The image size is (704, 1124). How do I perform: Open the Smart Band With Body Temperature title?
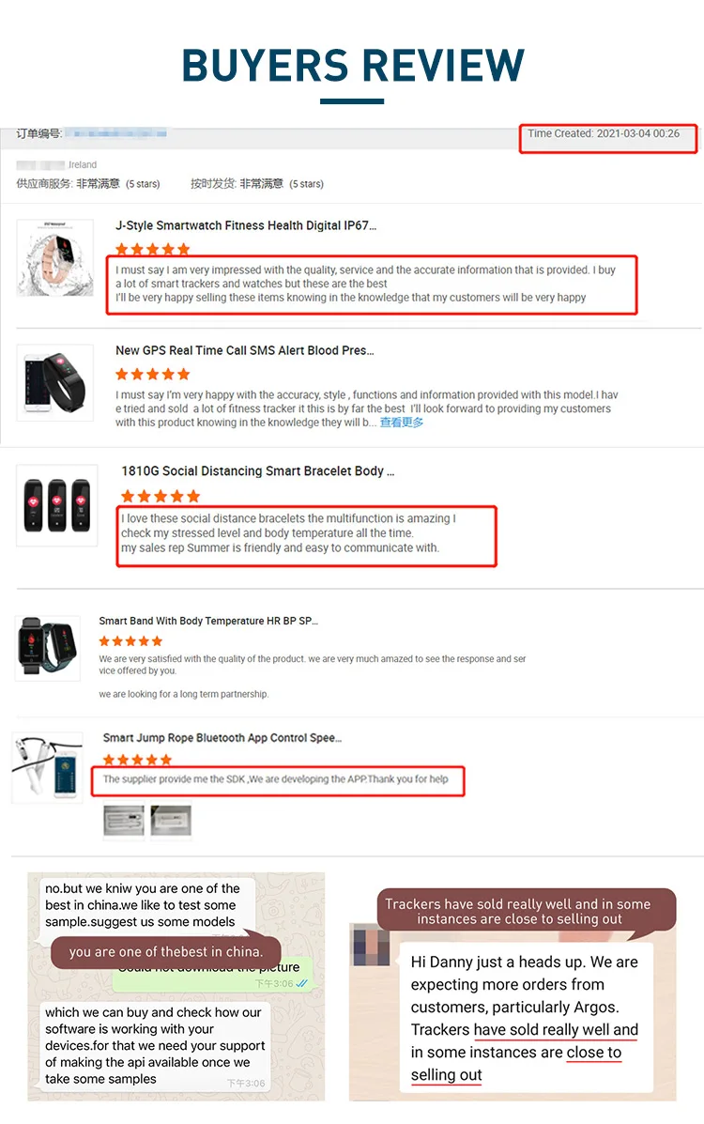pyautogui.click(x=207, y=621)
